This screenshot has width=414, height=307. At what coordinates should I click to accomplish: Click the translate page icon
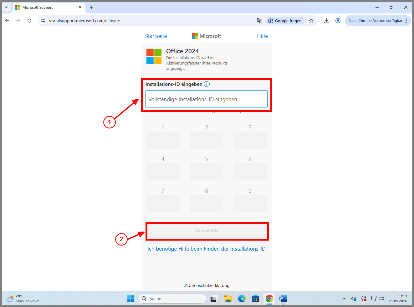[259, 21]
